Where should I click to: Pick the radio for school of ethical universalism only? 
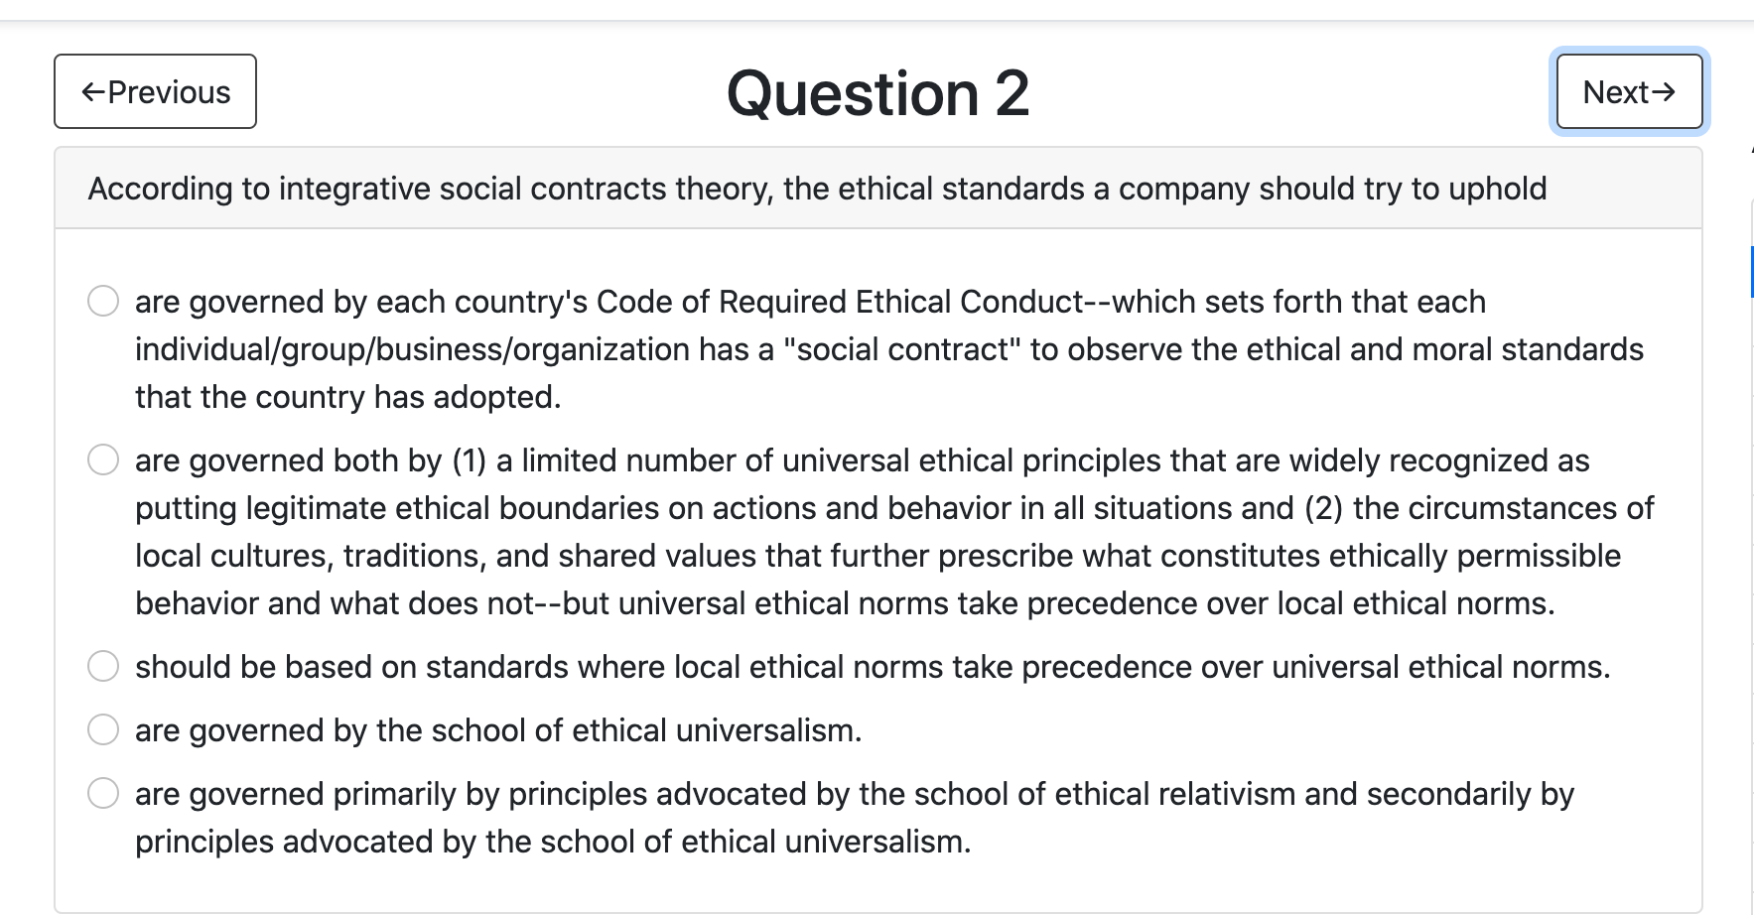pyautogui.click(x=103, y=729)
